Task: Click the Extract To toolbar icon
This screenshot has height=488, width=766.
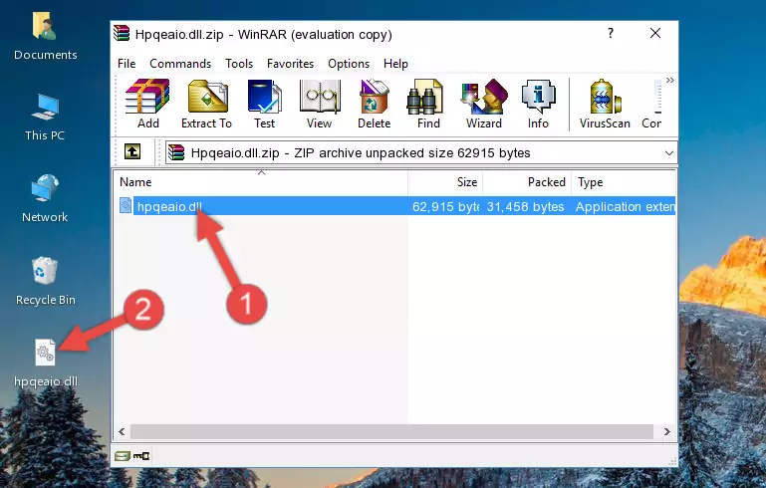Action: (206, 104)
